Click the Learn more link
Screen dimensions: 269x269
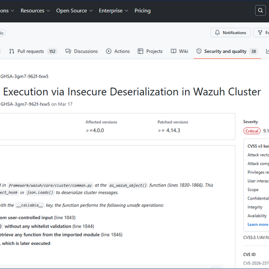click(x=258, y=224)
